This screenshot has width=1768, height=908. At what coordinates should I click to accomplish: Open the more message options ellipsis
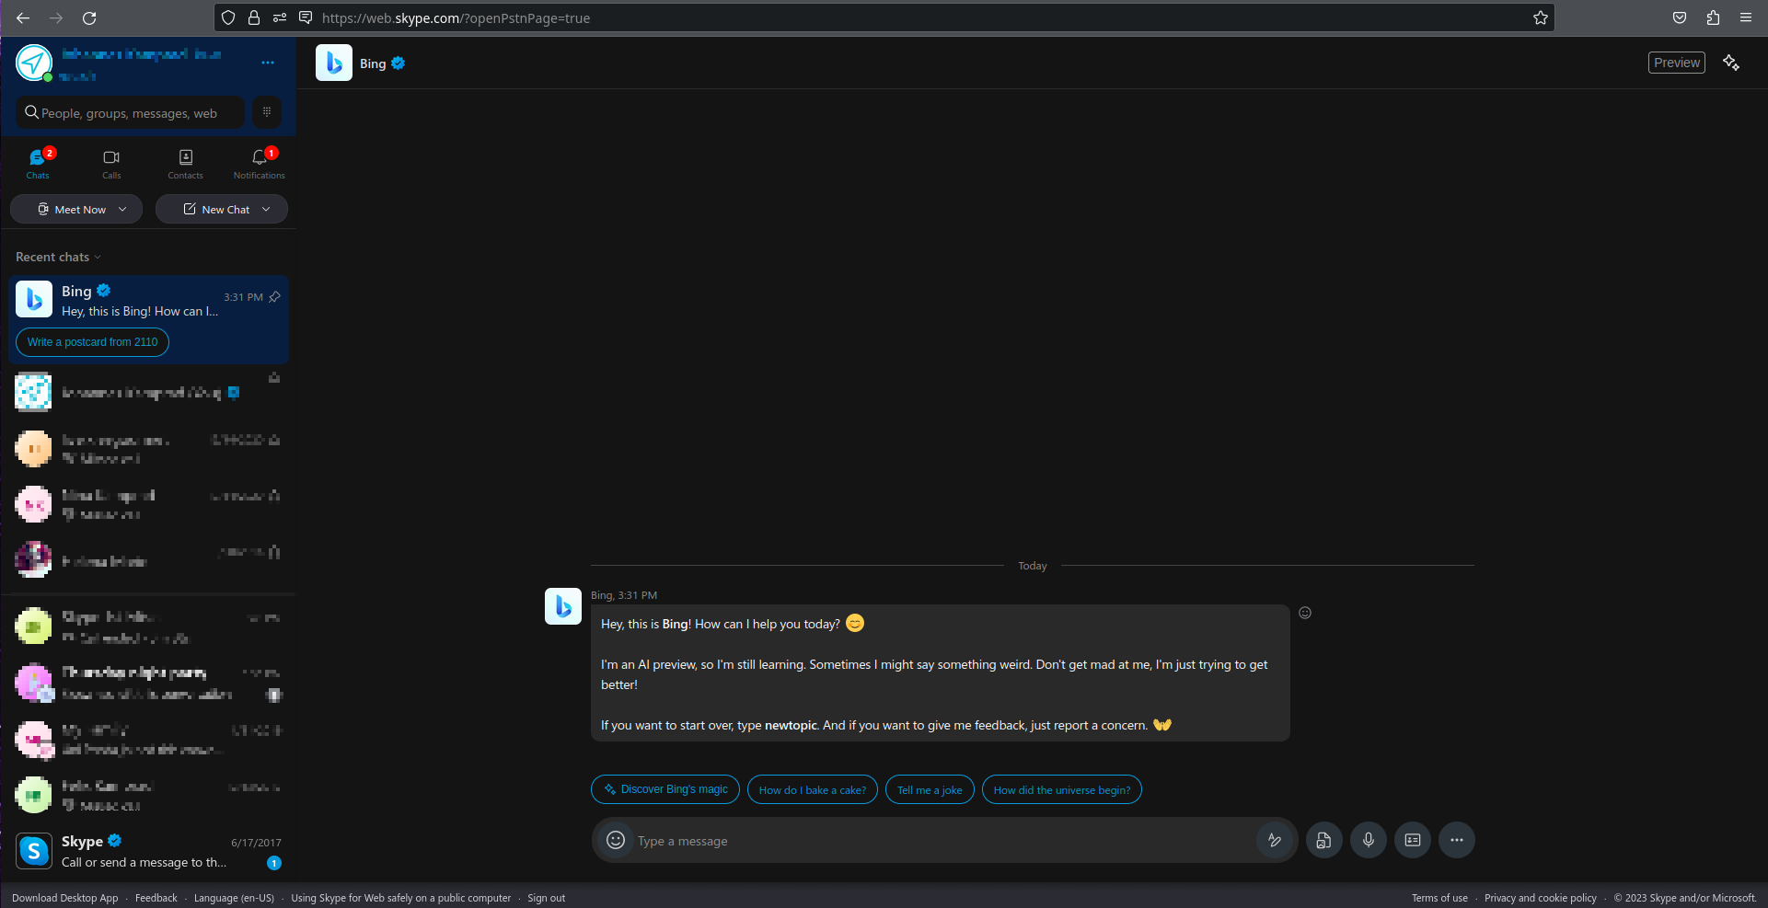point(1457,840)
